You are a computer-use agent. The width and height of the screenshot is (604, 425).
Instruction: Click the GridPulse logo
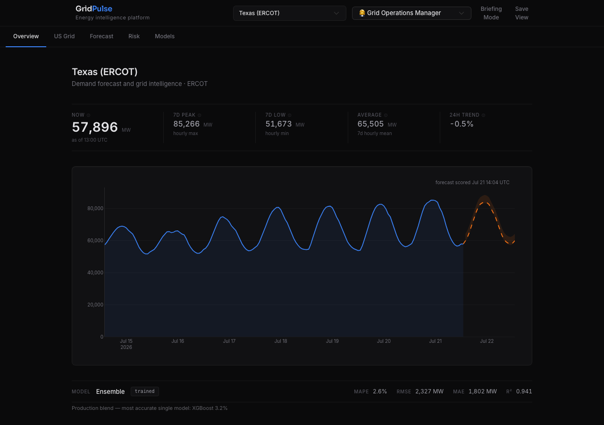coord(94,8)
